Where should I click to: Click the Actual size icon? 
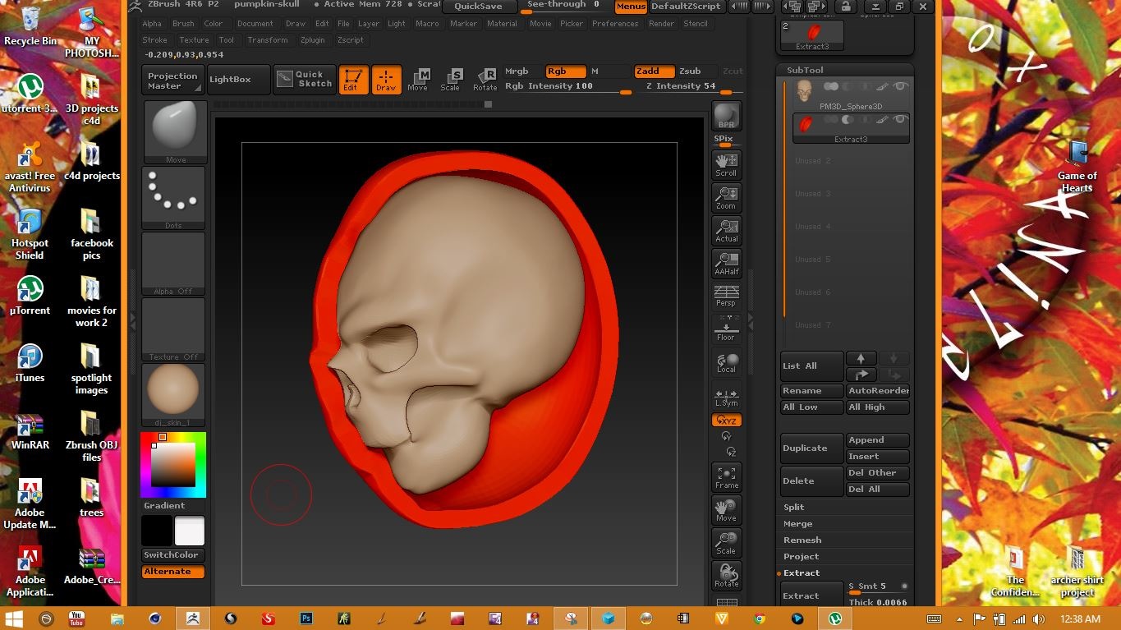[726, 230]
